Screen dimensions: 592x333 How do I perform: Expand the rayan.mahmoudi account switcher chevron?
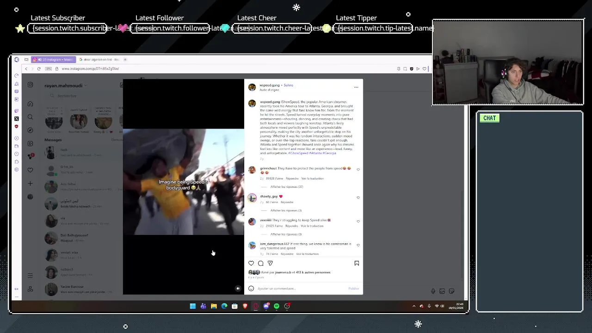point(86,86)
